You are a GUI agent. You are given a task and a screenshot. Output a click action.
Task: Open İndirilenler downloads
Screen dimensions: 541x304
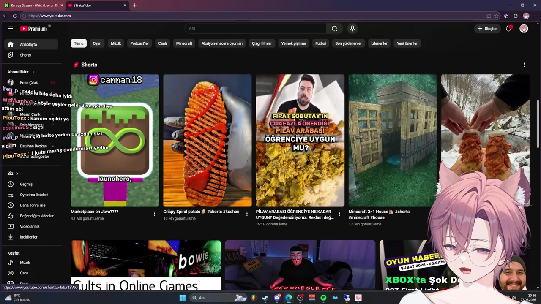tap(31, 237)
